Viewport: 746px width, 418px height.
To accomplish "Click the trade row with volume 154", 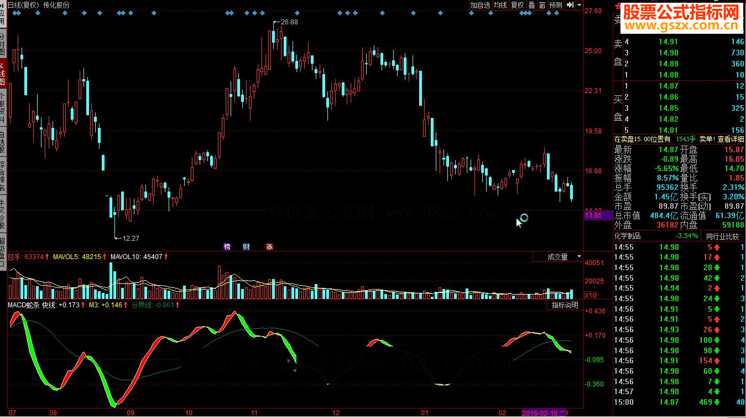I will click(680, 361).
